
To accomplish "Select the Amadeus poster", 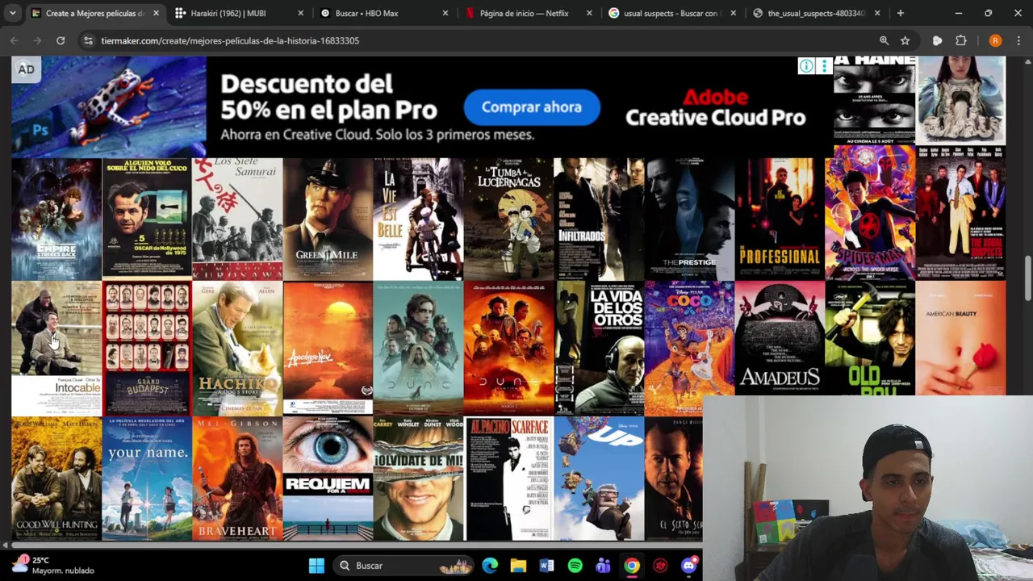I will coord(780,338).
